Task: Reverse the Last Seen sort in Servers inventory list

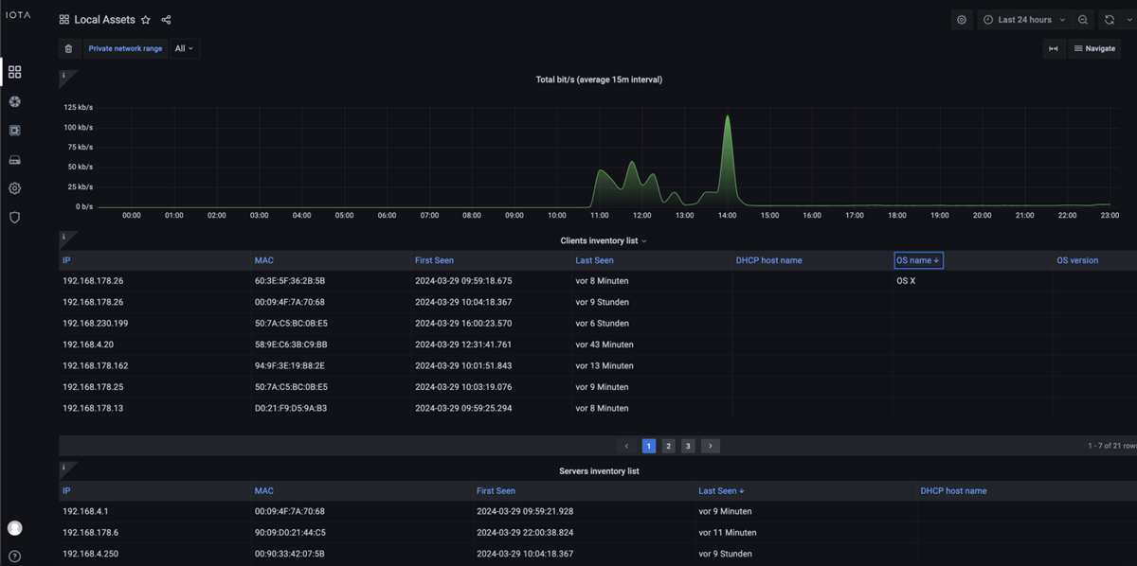Action: coord(721,490)
